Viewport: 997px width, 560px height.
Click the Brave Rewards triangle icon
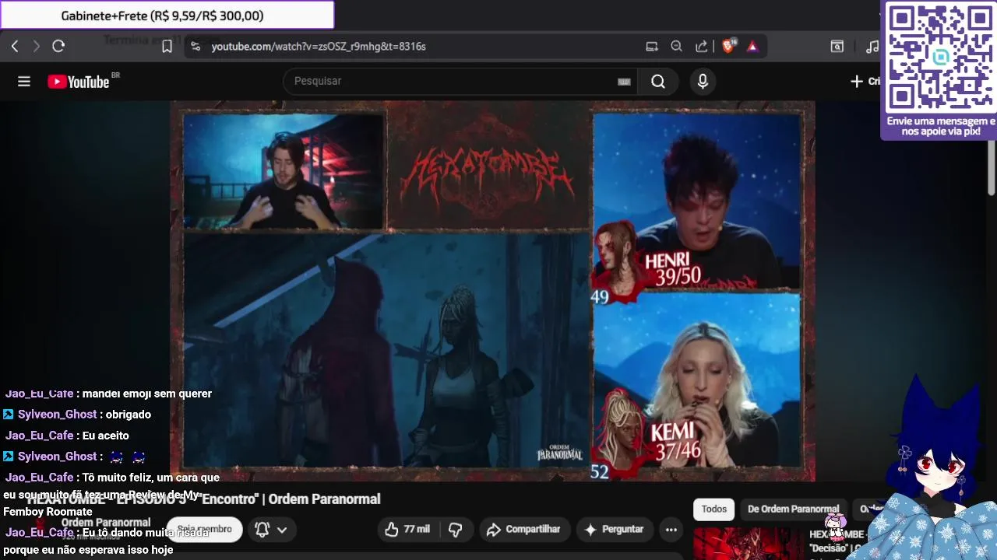tap(752, 47)
